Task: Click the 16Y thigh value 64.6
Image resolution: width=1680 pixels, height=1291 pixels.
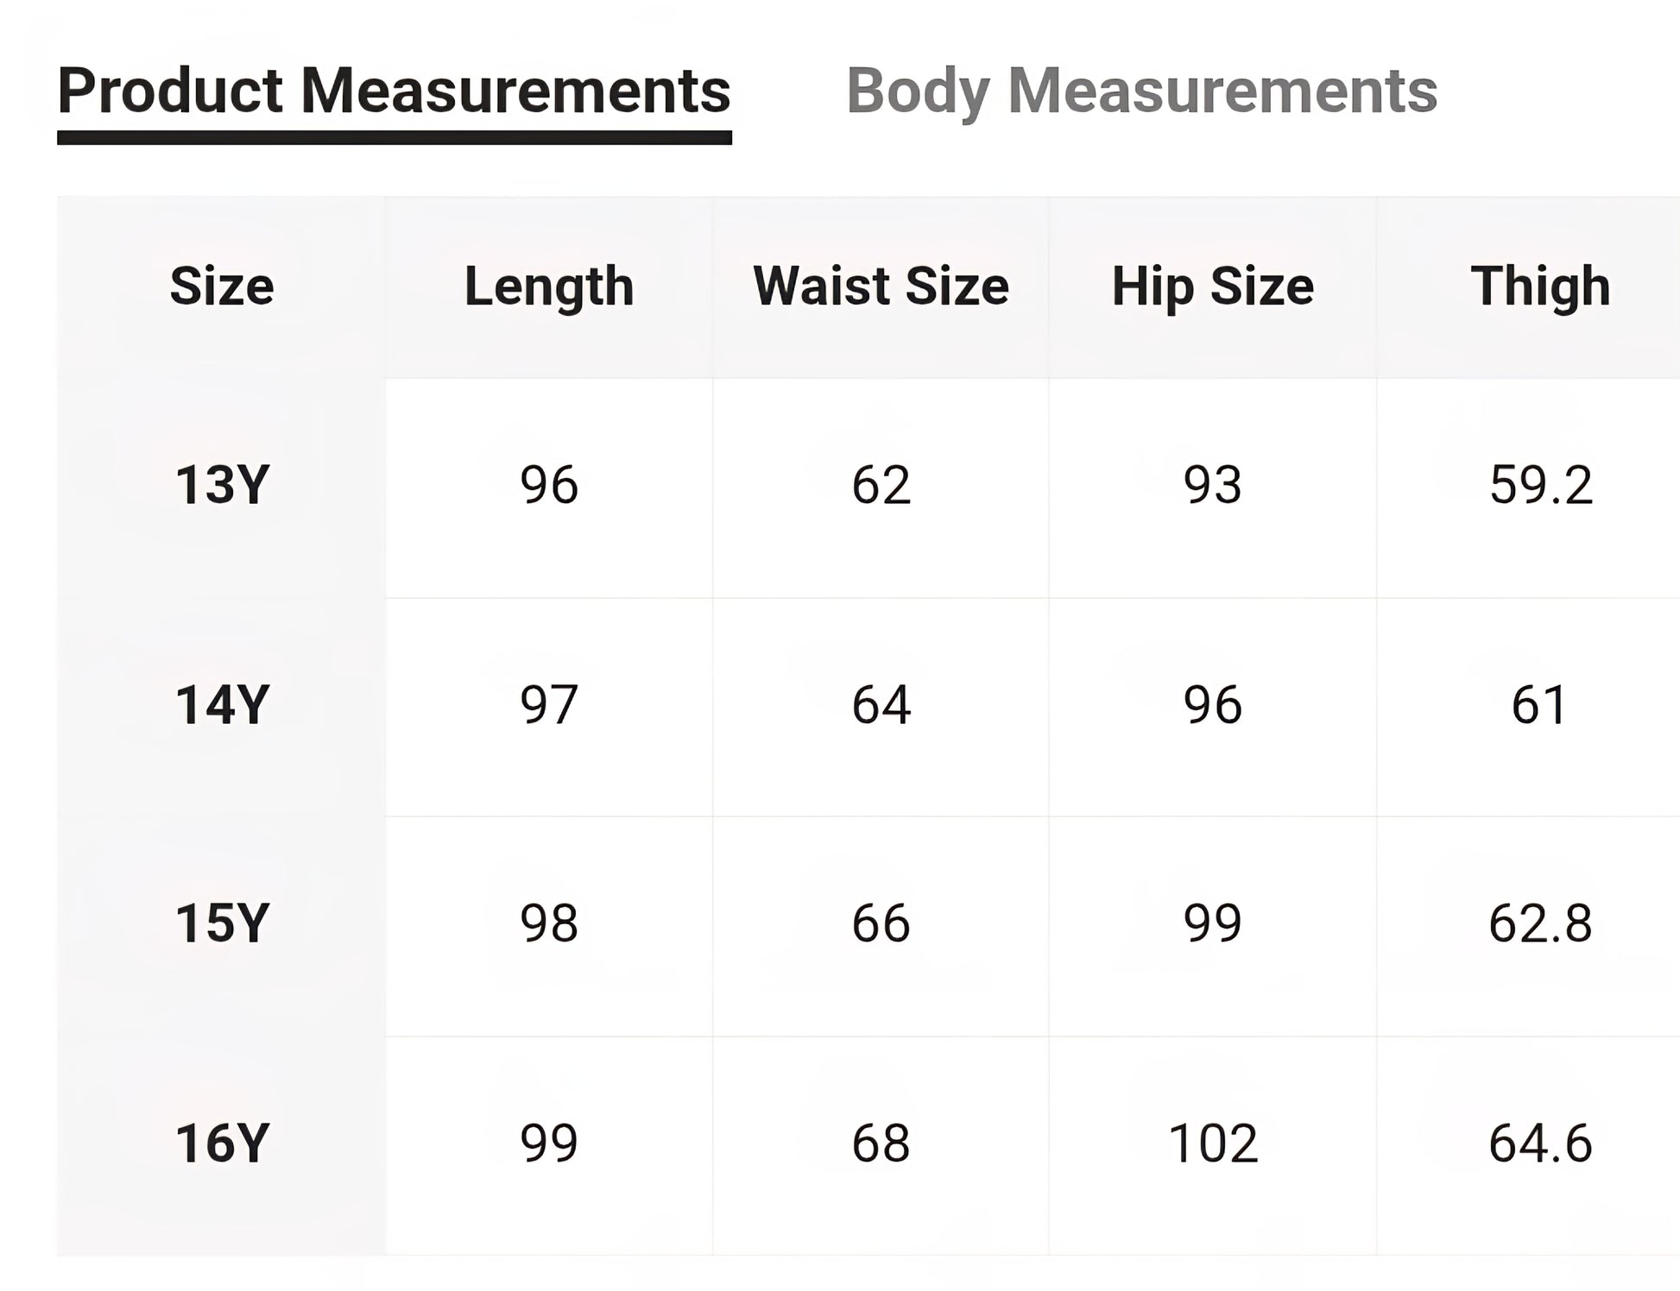Action: click(x=1540, y=1143)
